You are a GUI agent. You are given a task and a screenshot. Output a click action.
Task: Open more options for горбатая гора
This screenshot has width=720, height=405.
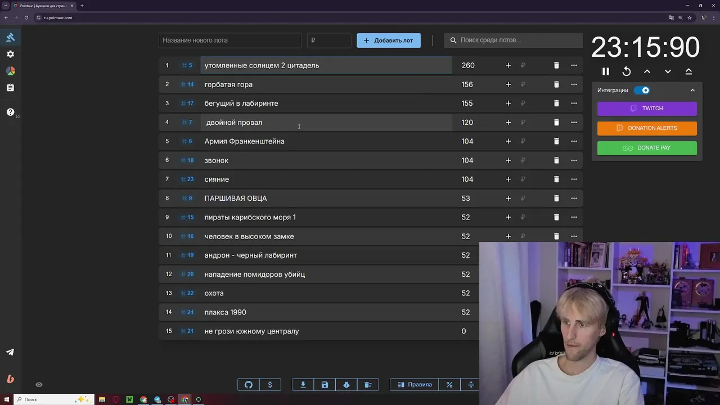coord(574,84)
